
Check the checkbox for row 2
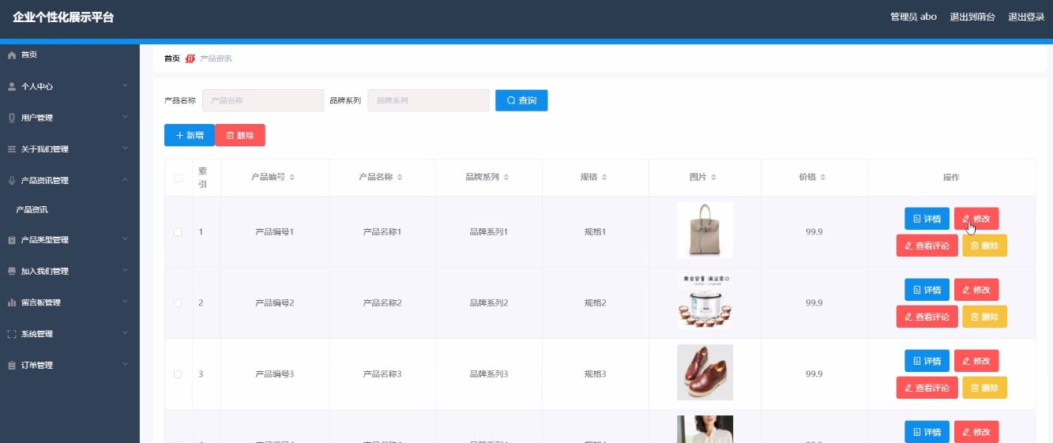(x=178, y=303)
